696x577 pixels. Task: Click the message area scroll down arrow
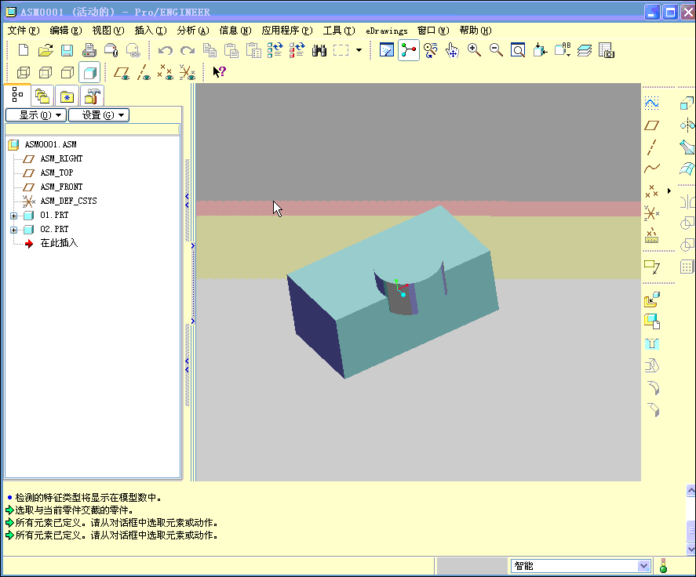point(691,549)
